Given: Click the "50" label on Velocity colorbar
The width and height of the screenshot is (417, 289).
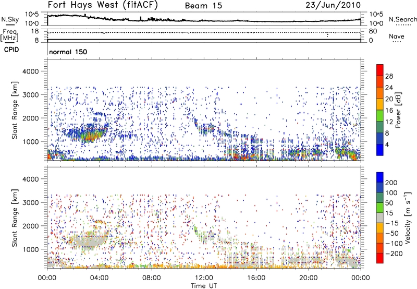Looking at the screenshot, I should point(389,203).
